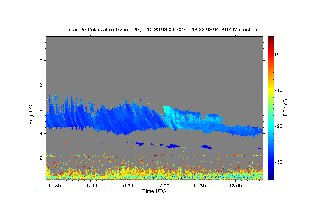Click the height tick label 10
Viewport: 325px width, 216px height.
click(x=40, y=60)
